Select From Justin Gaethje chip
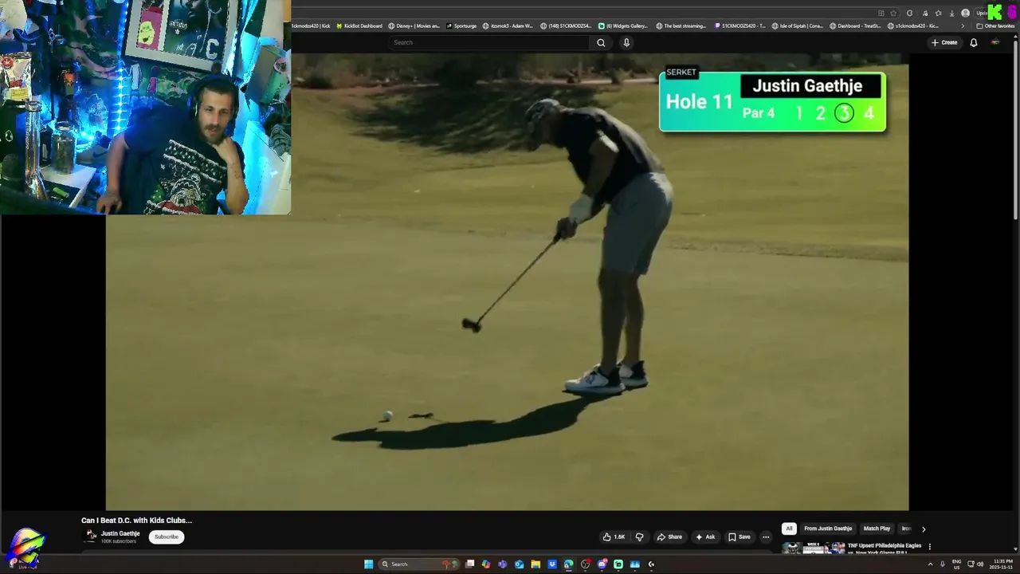 (828, 529)
